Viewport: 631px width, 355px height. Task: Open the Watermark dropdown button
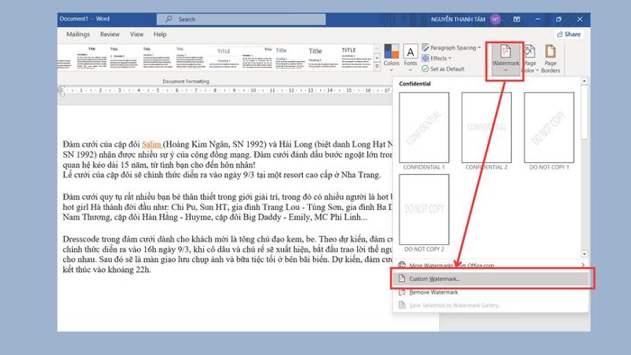(506, 60)
